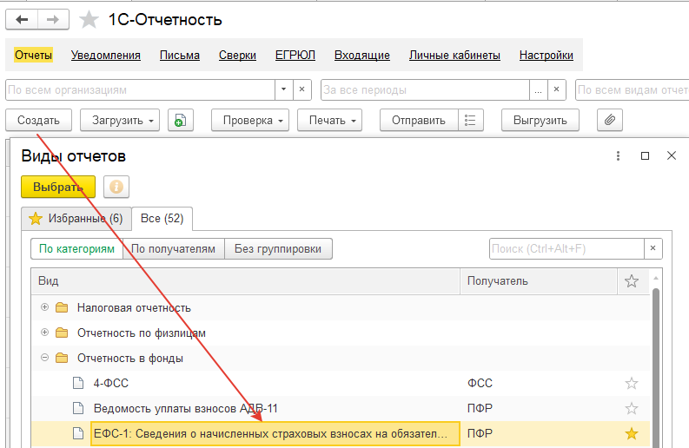
Task: Sort by the Вид column header
Action: click(x=246, y=281)
